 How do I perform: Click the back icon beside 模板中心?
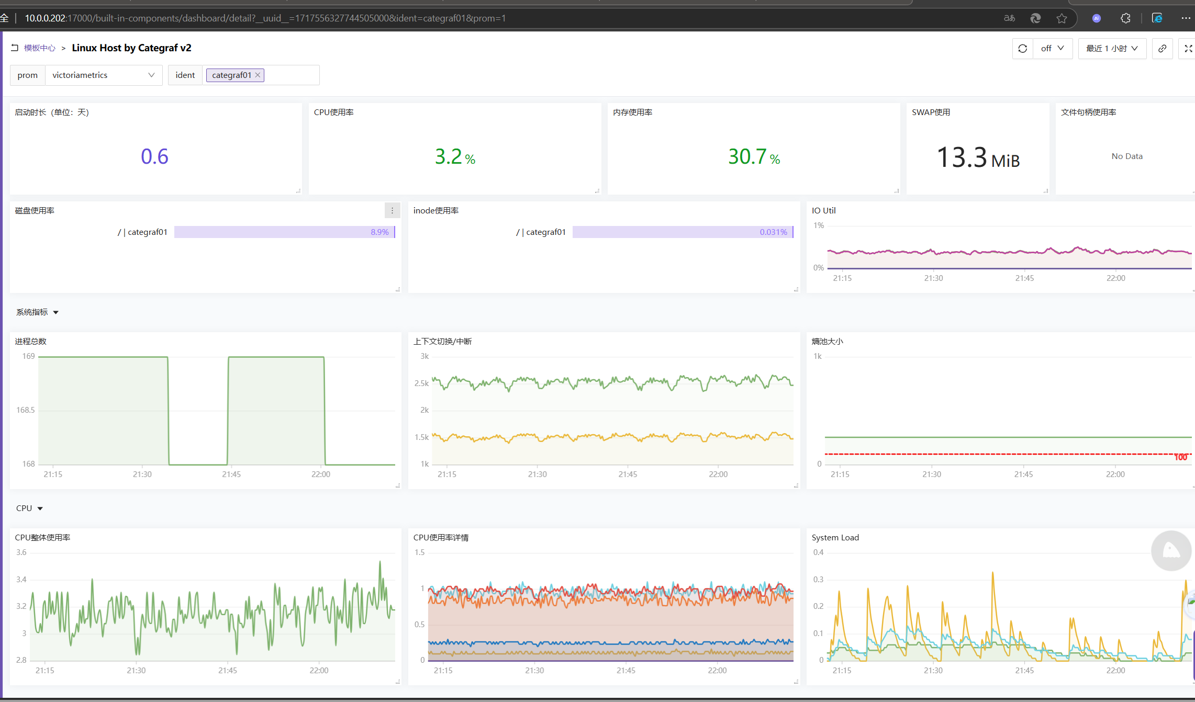tap(15, 48)
